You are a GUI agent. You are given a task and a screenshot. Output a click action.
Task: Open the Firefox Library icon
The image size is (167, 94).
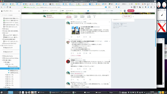[x=132, y=7]
